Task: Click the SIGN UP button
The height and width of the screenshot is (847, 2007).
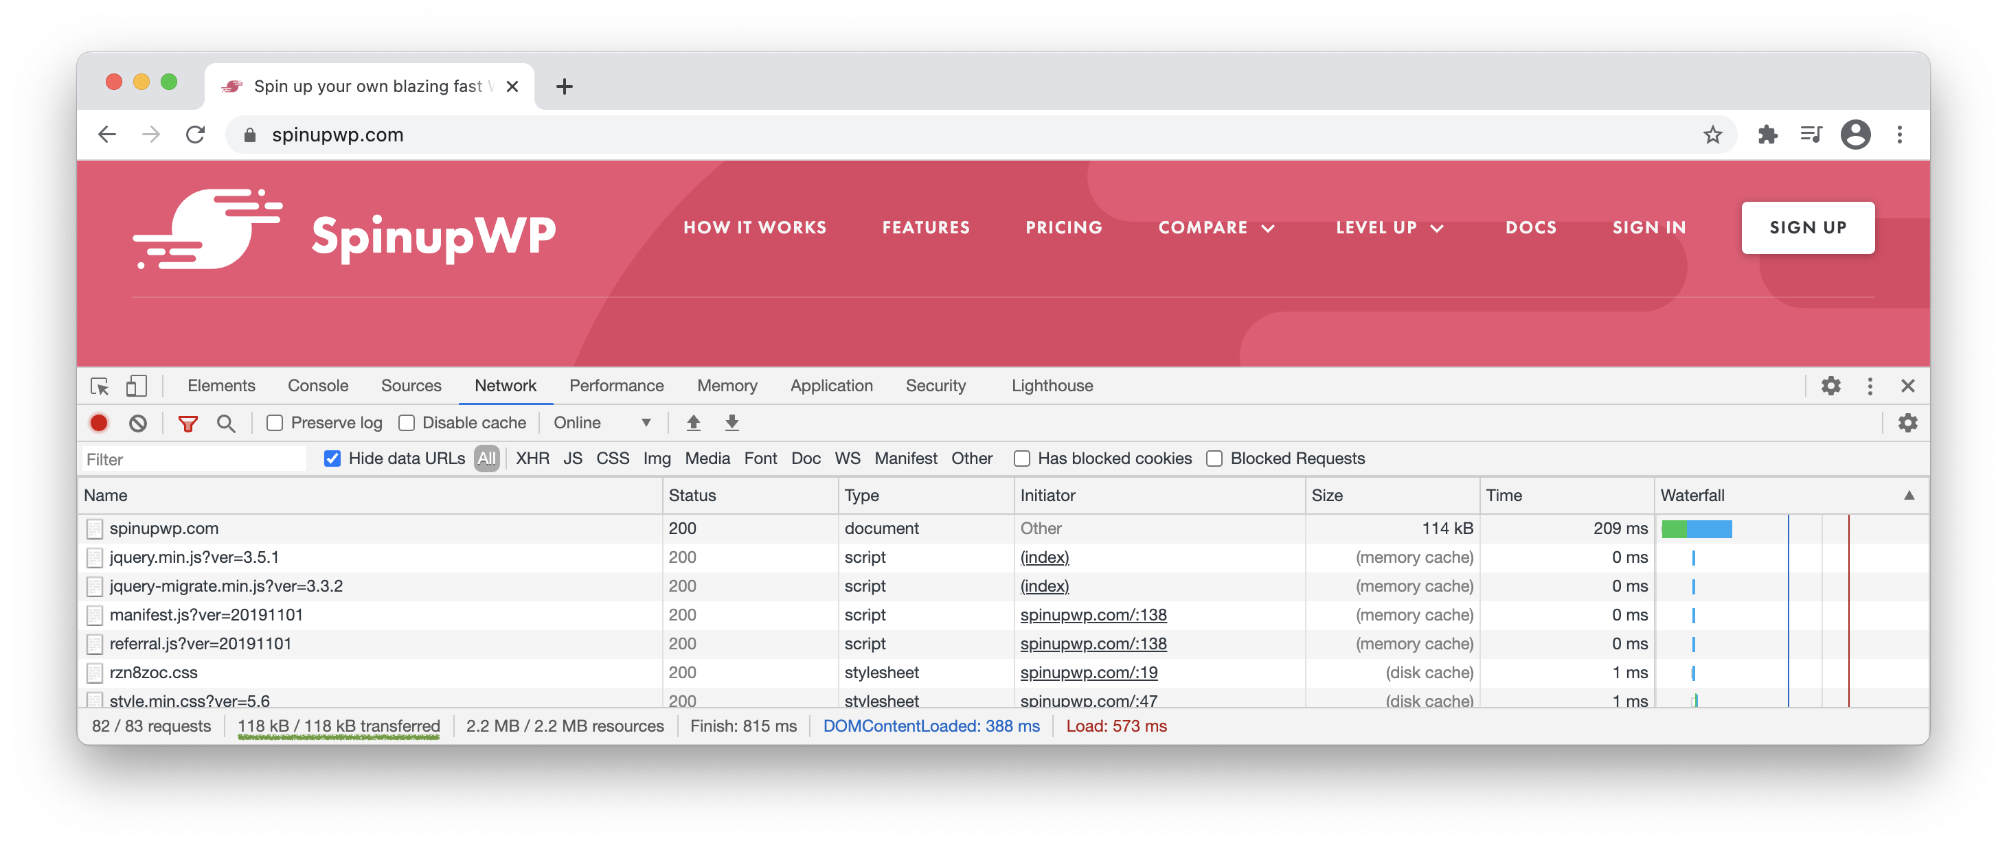Action: (x=1808, y=227)
